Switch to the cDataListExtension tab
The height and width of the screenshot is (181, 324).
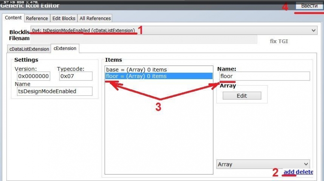click(29, 49)
